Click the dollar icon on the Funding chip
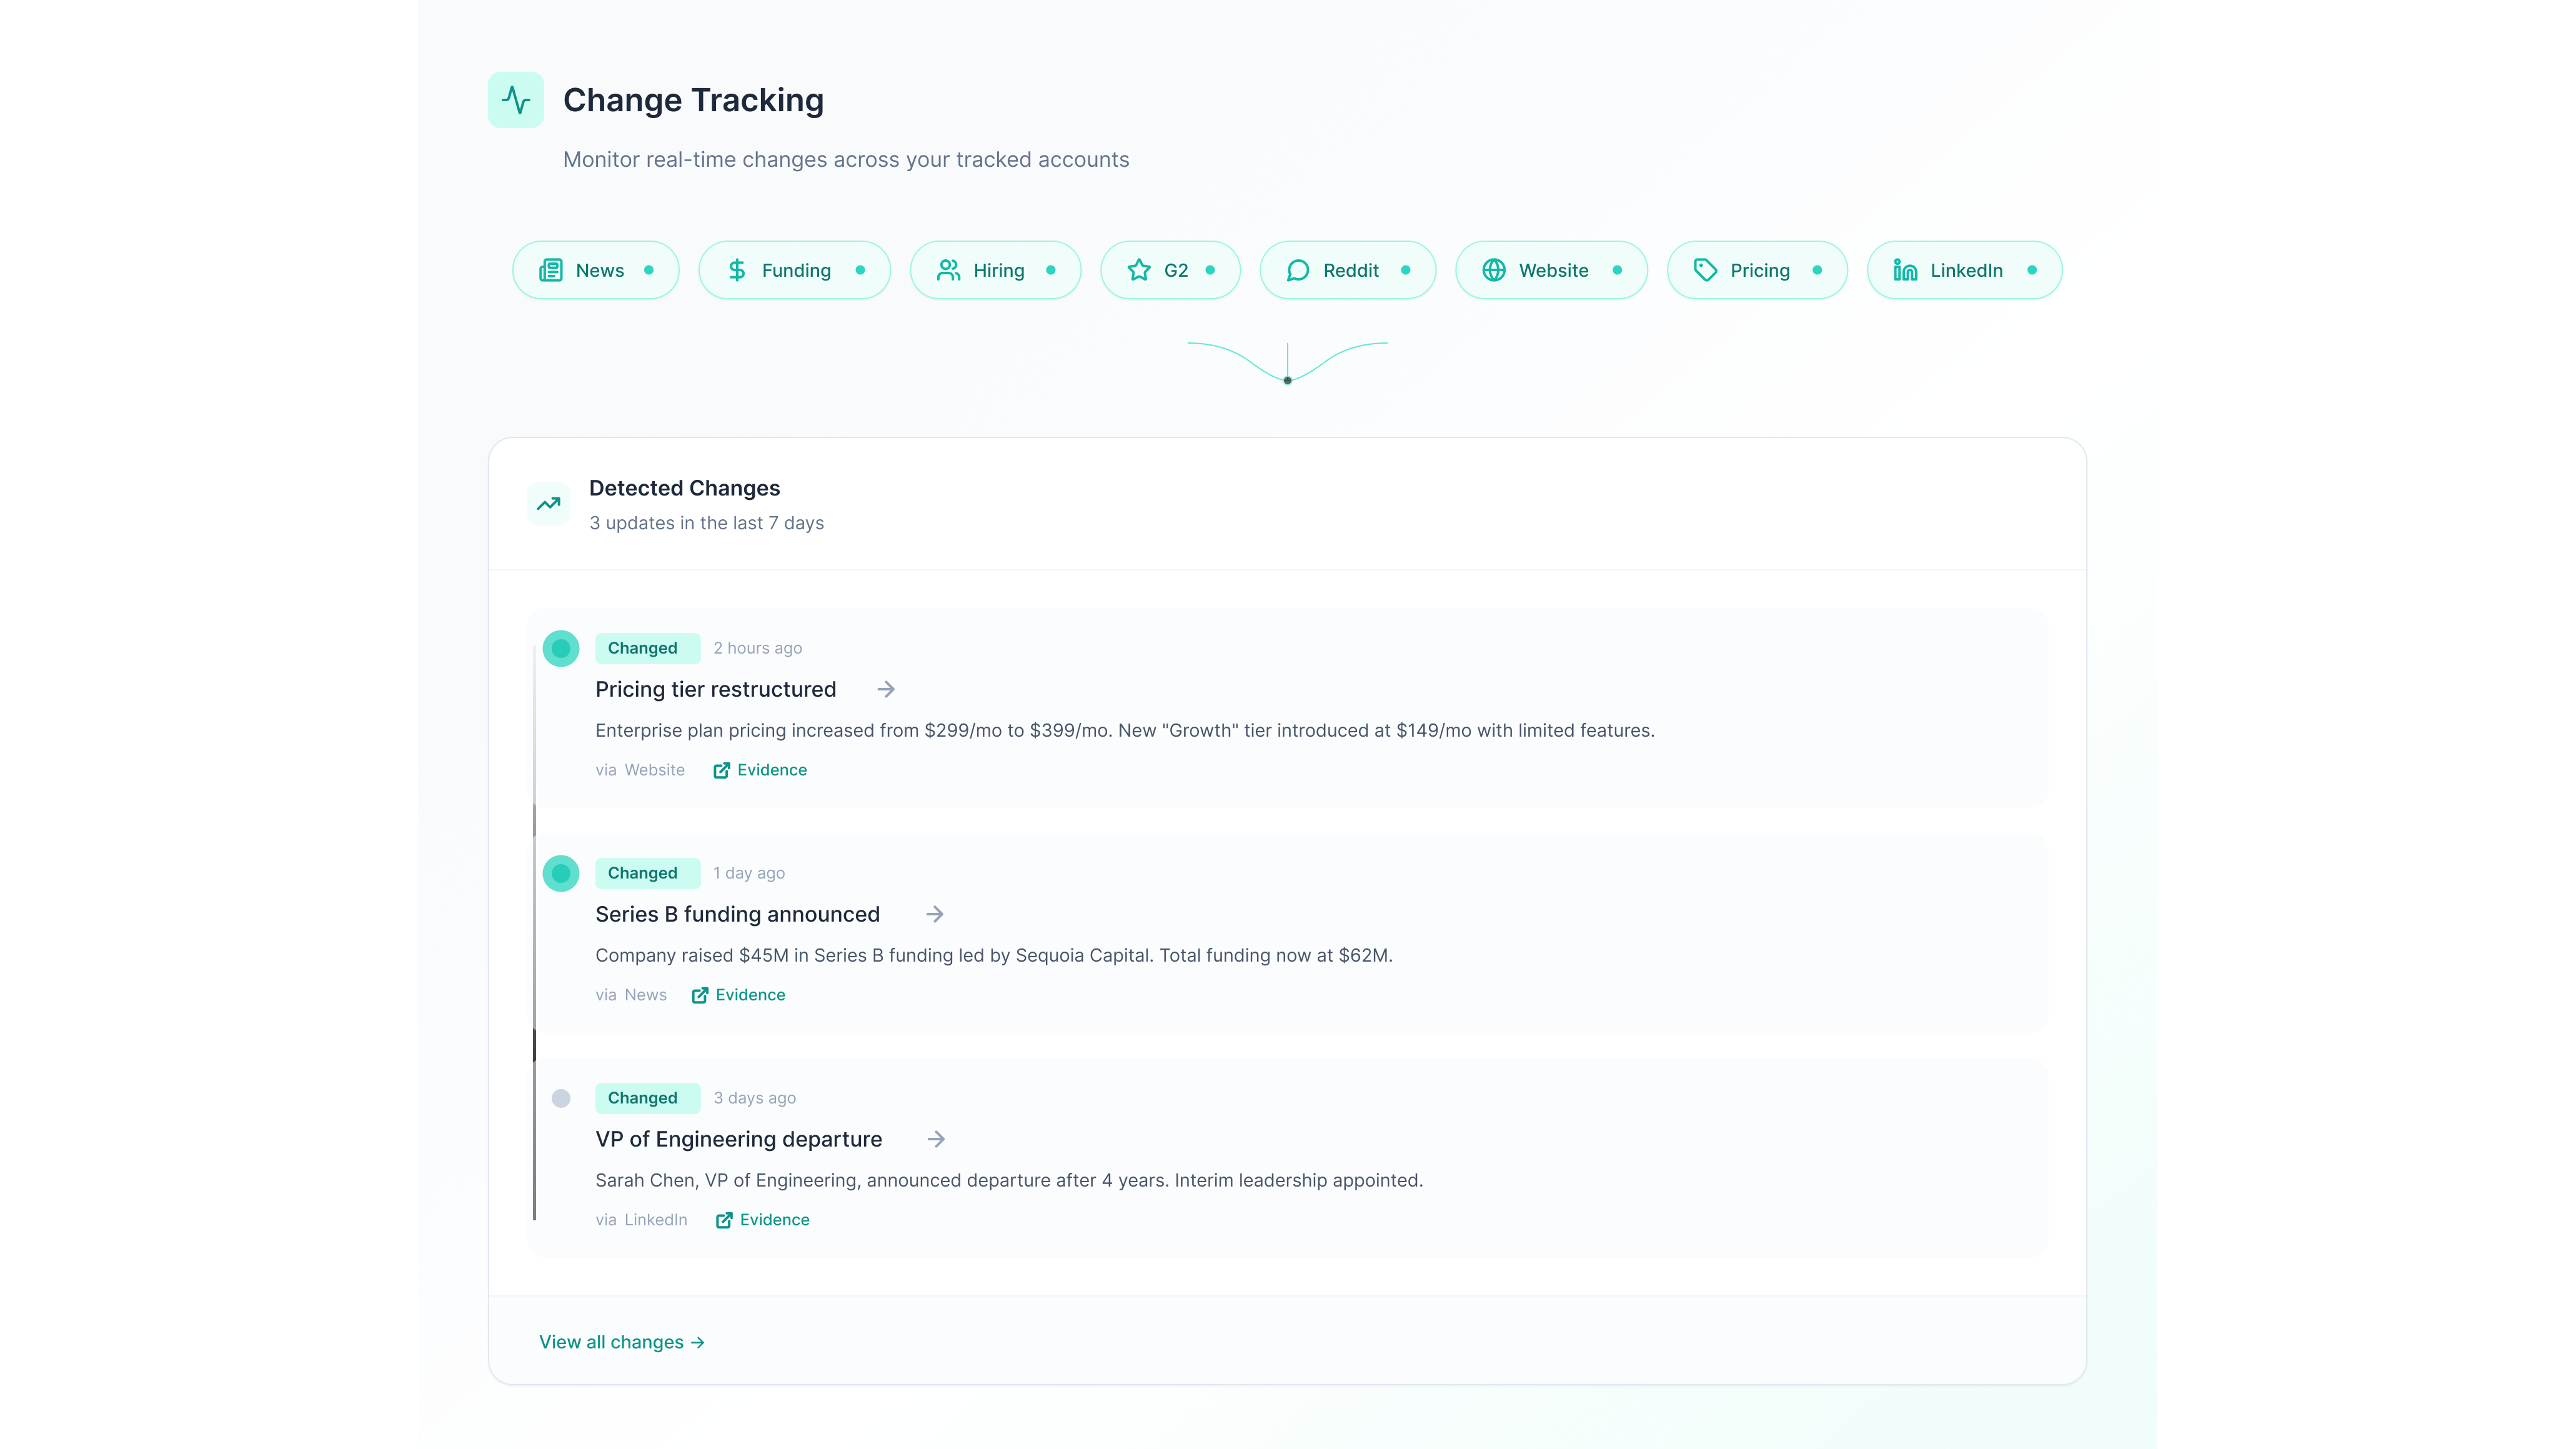Image resolution: width=2576 pixels, height=1449 pixels. click(738, 270)
